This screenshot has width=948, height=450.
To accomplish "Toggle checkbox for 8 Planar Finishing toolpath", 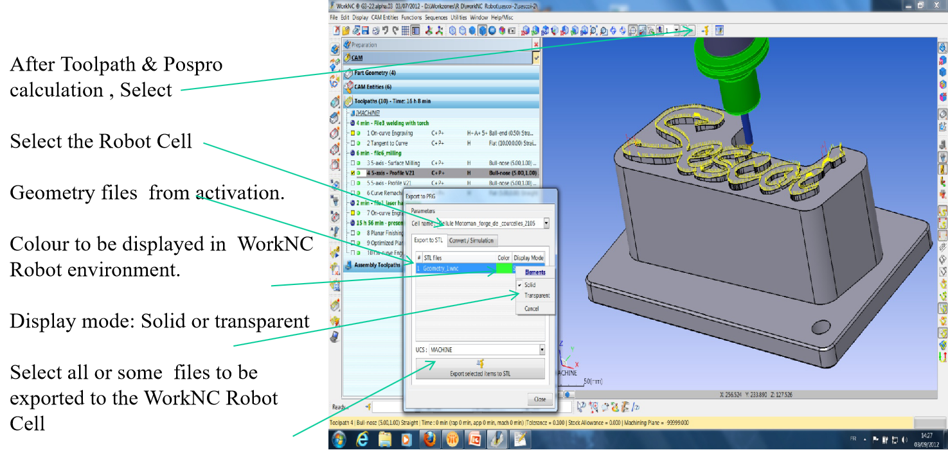I will click(352, 233).
